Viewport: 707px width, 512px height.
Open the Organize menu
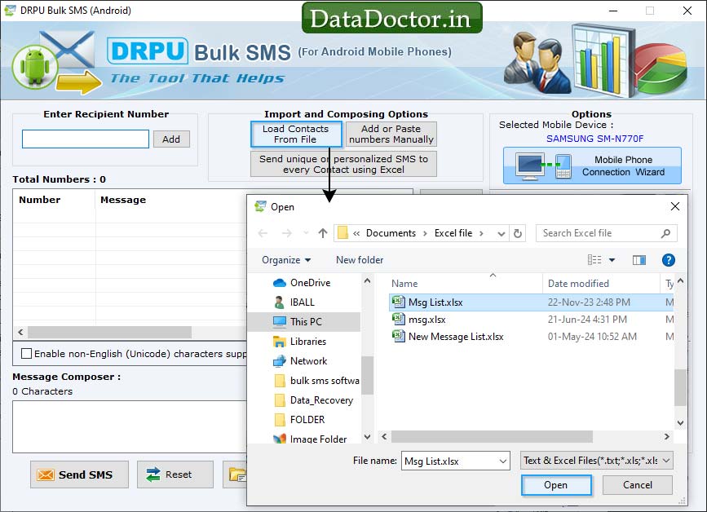286,260
